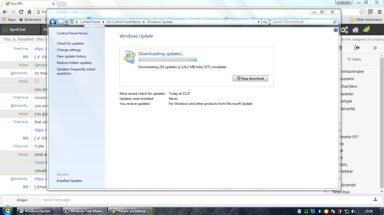Click the Chrome extension icon beside the menu
Screen dimensions: 384x215
(x=370, y=12)
